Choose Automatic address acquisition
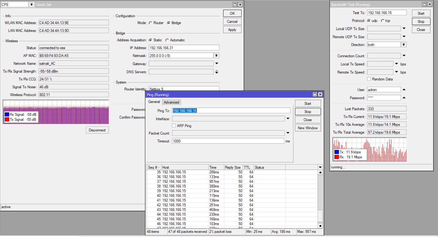The image size is (438, 237). pyautogui.click(x=167, y=40)
